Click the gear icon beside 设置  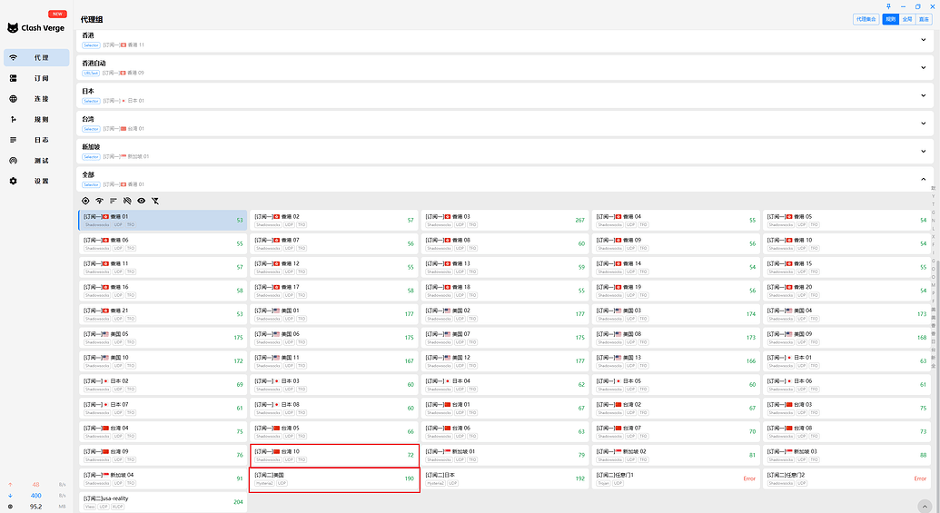pos(14,181)
